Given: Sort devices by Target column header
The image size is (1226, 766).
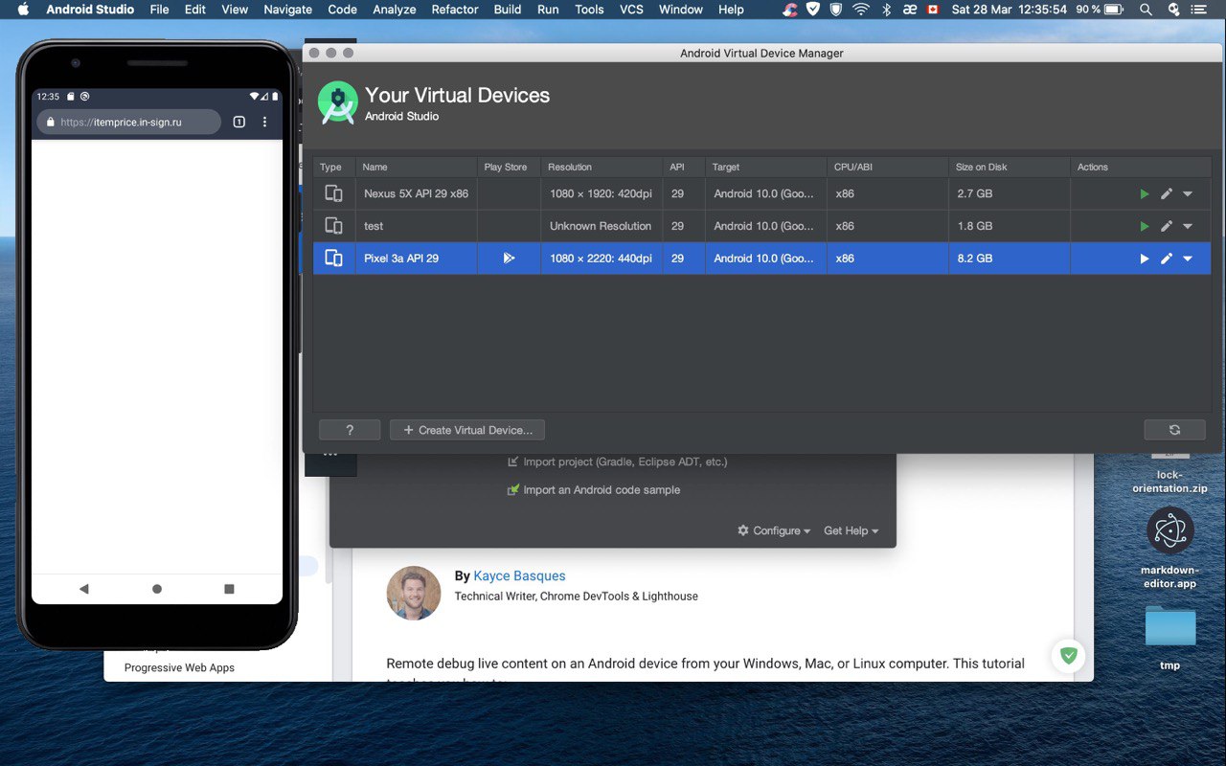Looking at the screenshot, I should click(766, 167).
